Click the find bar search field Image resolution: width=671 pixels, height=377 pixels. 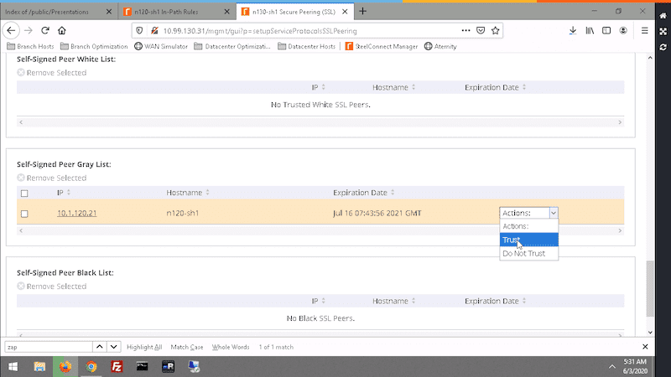(x=46, y=346)
